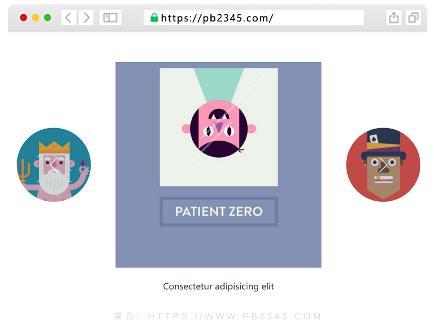Click the red close window dot
434x326 pixels.
coord(24,18)
